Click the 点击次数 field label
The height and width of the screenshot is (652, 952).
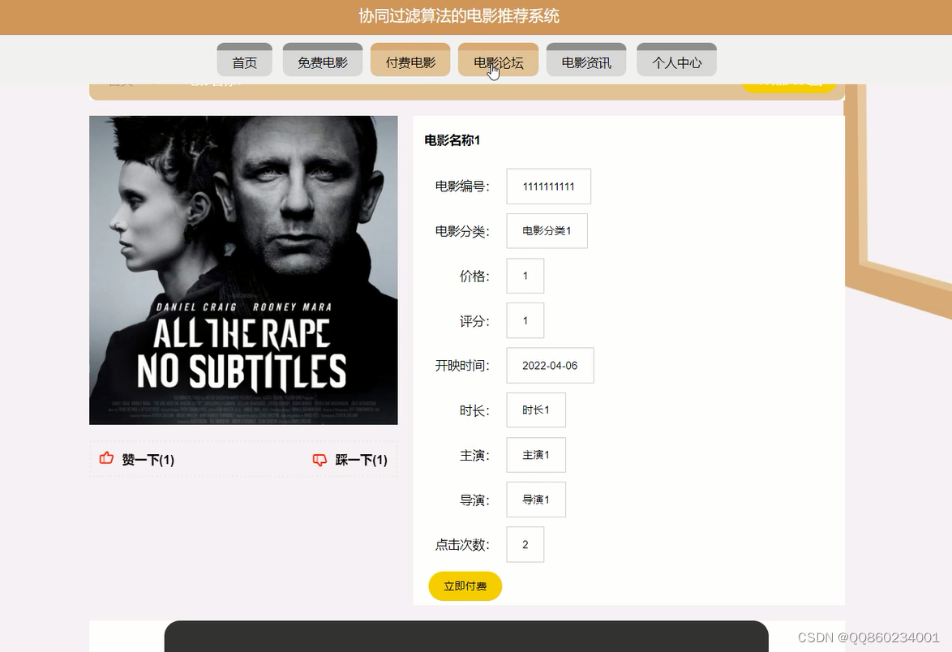[x=462, y=545]
